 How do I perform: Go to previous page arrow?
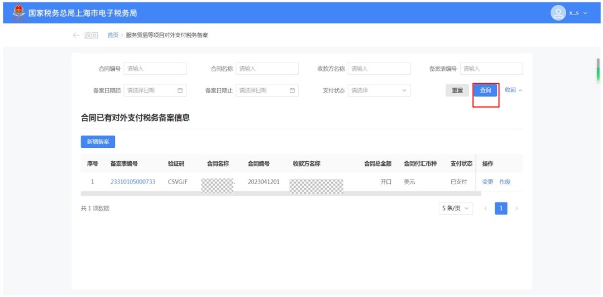coord(485,209)
